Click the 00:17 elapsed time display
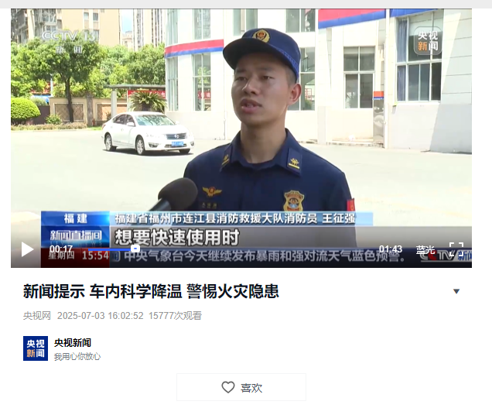This screenshot has width=492, height=415. (61, 249)
